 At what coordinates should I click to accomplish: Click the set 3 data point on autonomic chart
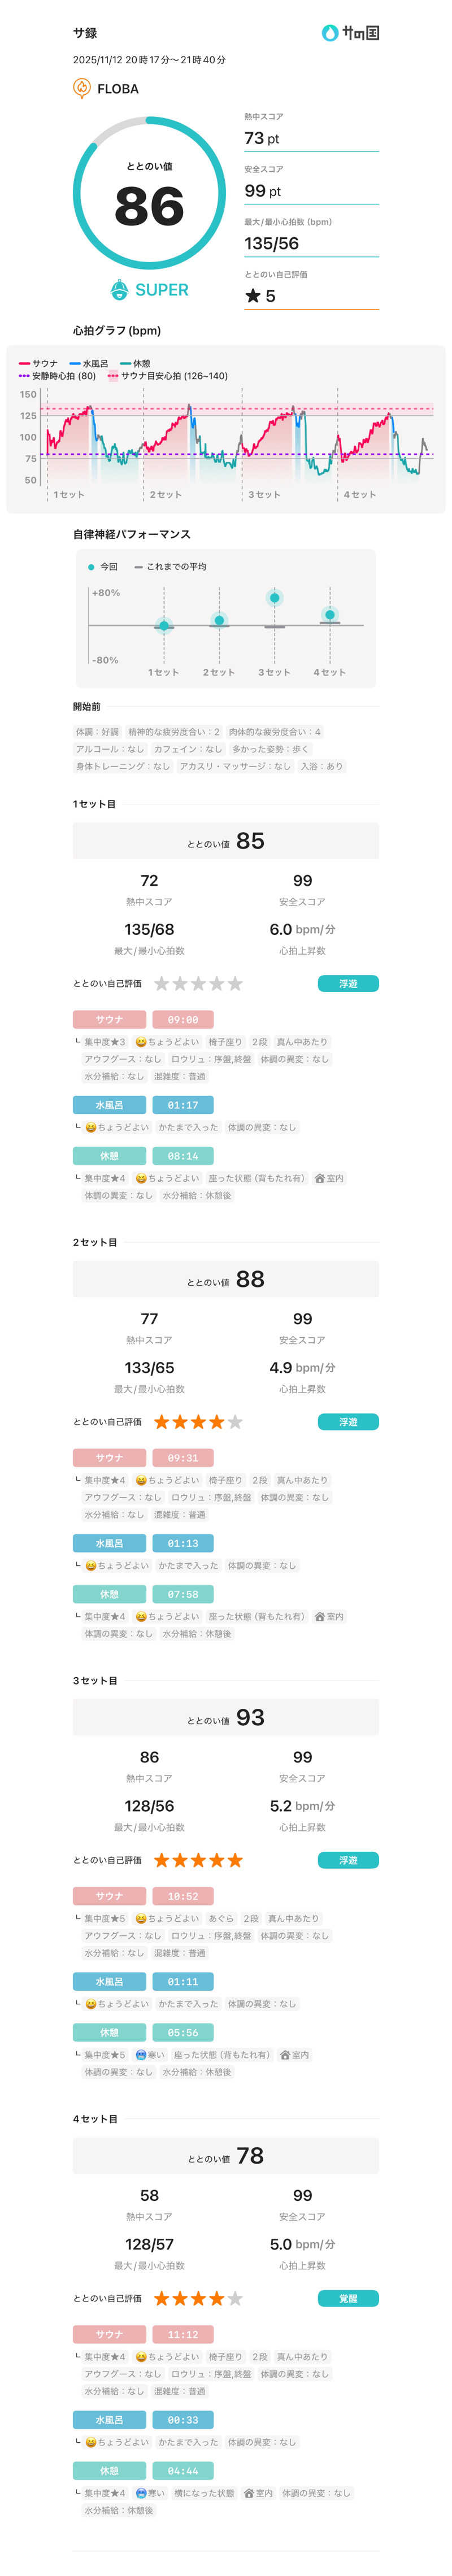[x=274, y=598]
